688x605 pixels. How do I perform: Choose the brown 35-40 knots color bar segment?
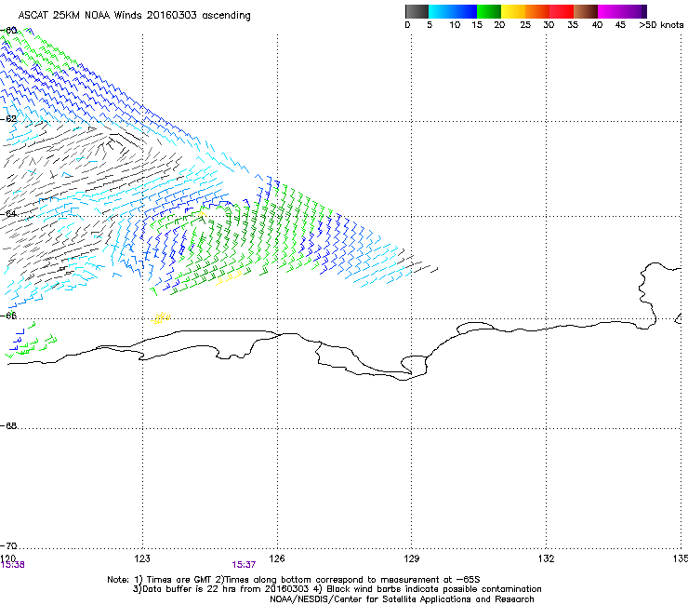pos(586,11)
